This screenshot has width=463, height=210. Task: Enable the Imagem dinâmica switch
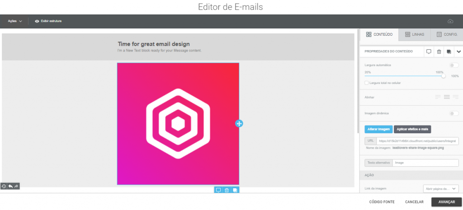click(454, 113)
